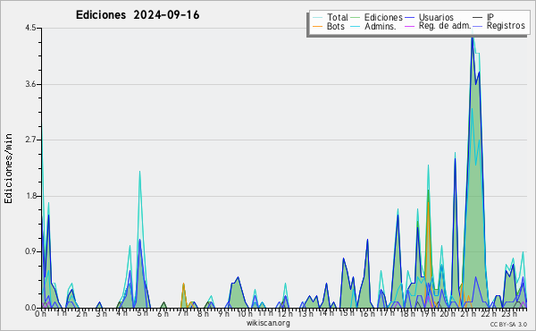Image resolution: width=536 pixels, height=331 pixels.
Task: Click the y-axis label '0.9'
Action: coord(30,252)
